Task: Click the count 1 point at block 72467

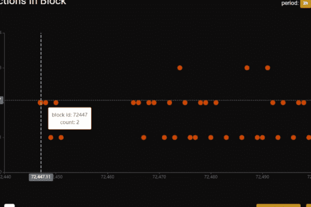Action: (x=144, y=138)
